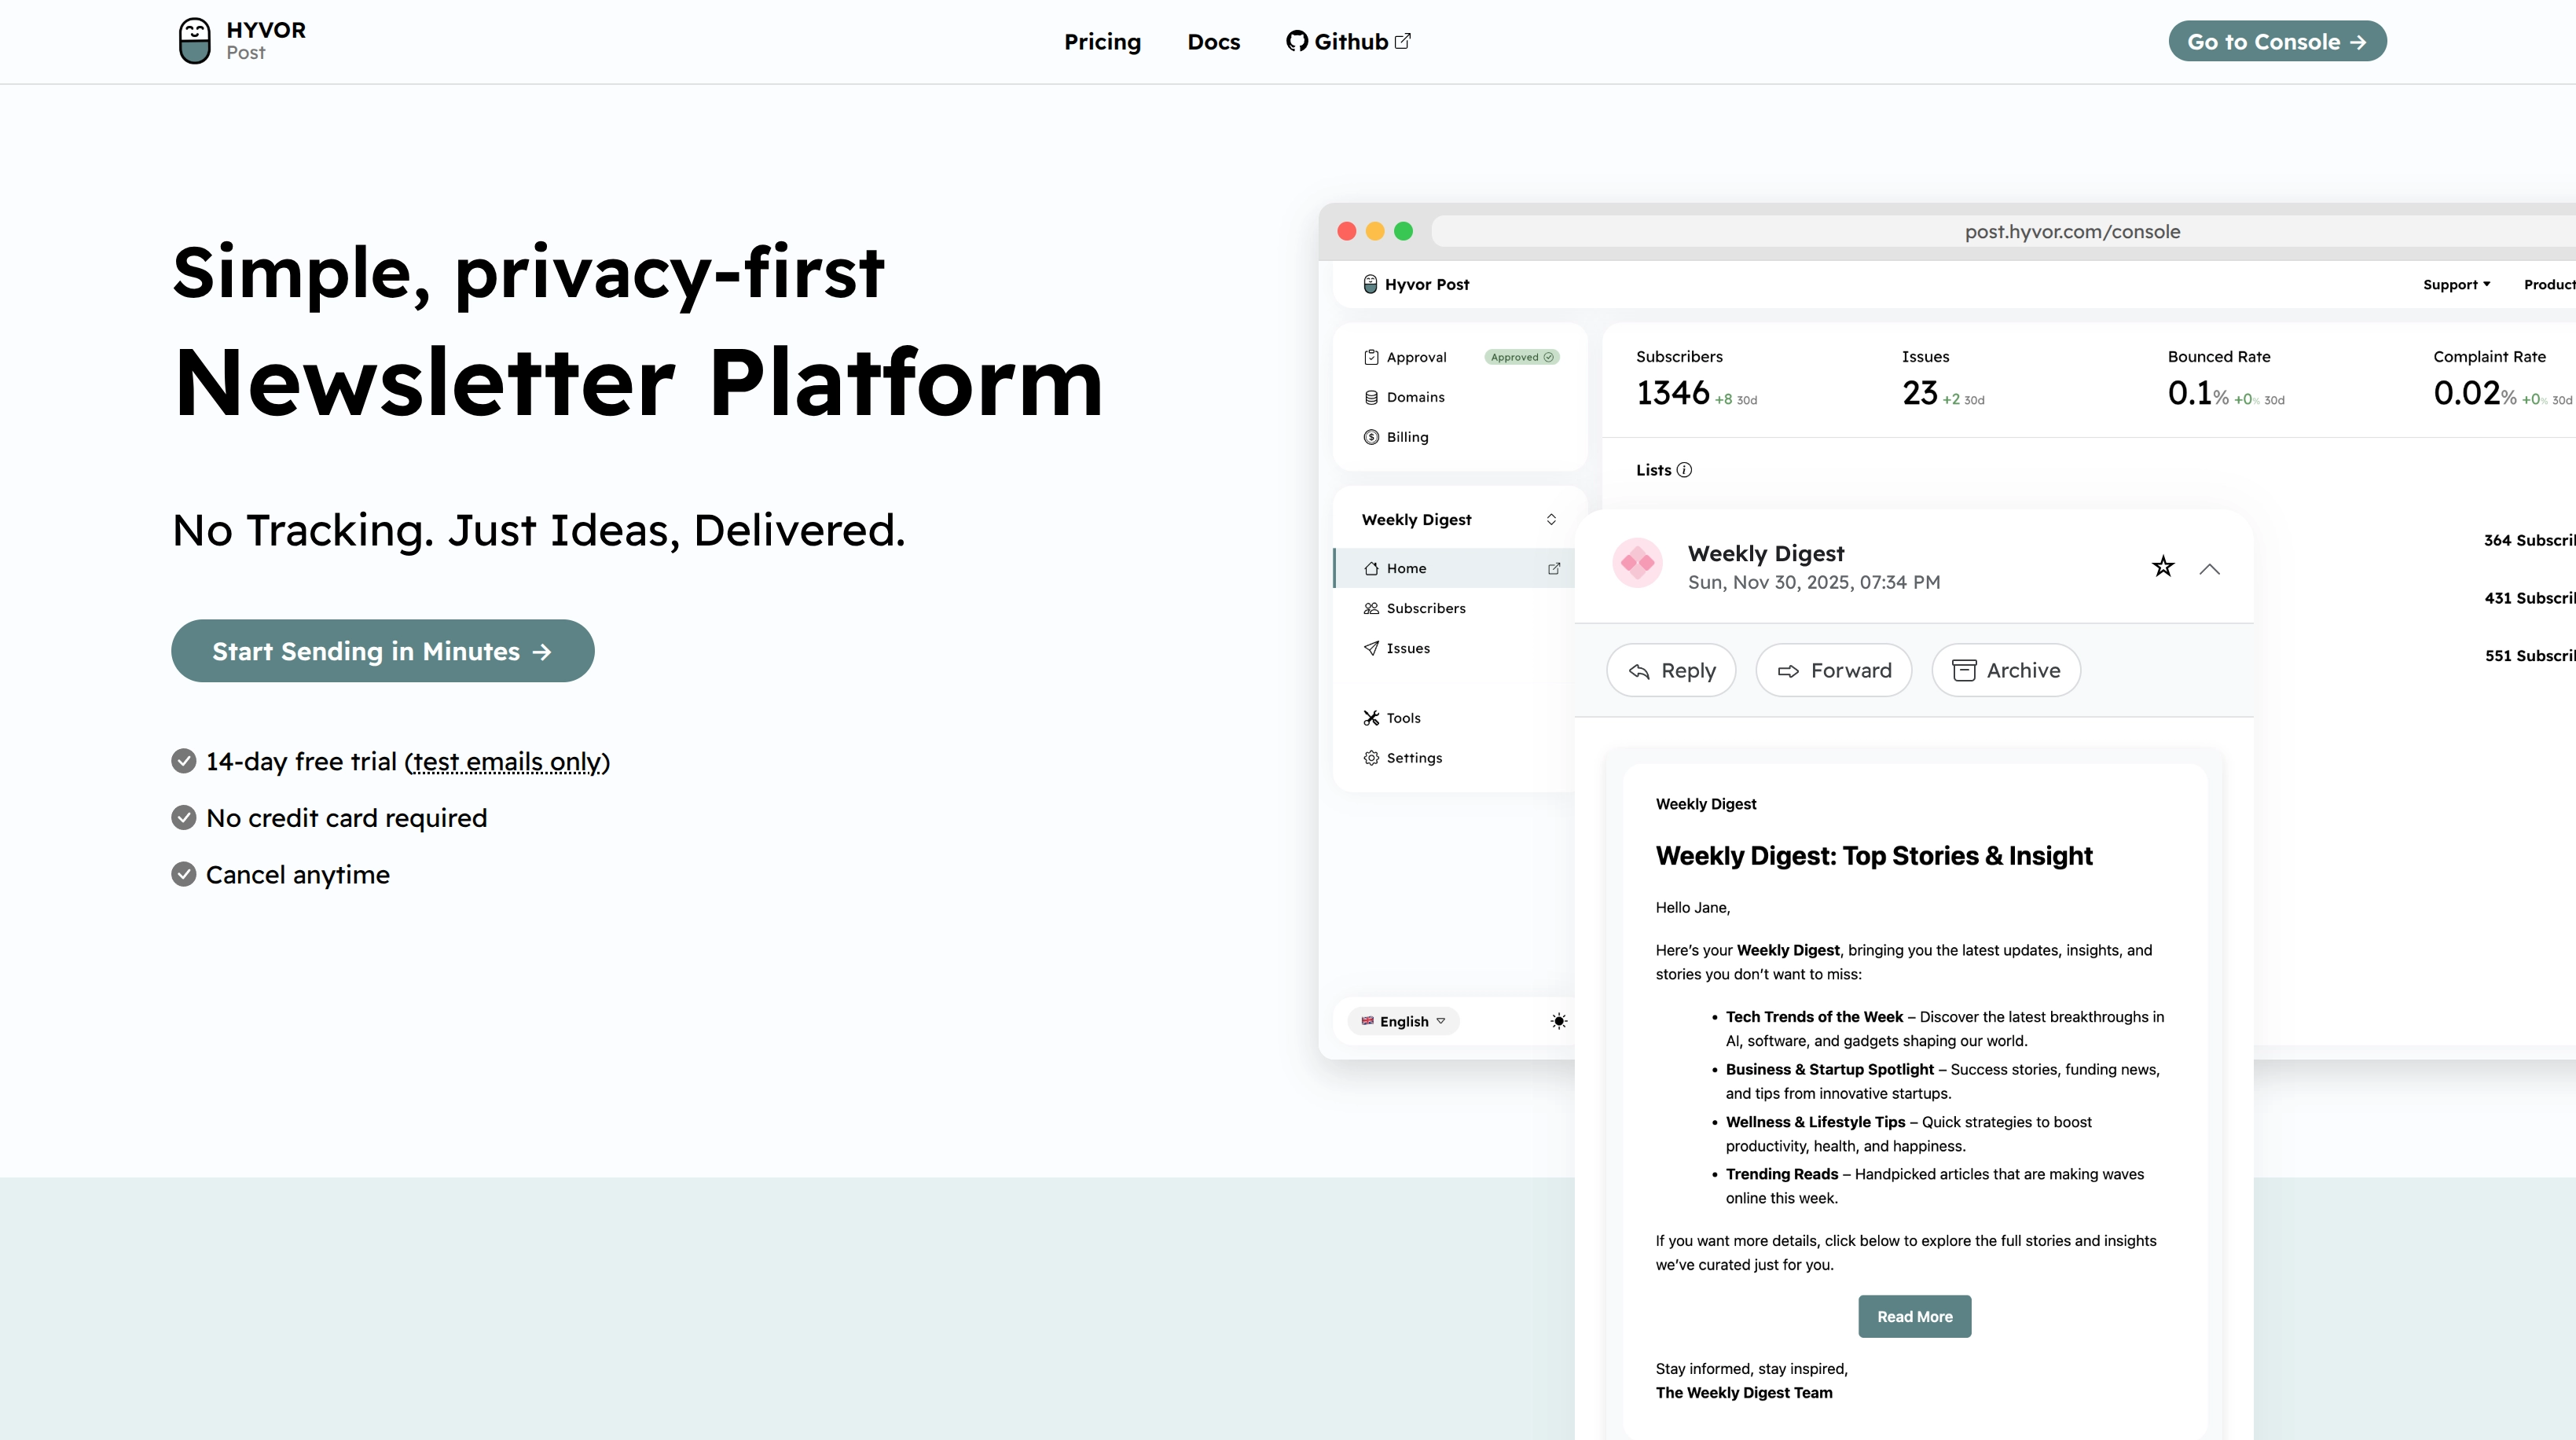Image resolution: width=2576 pixels, height=1440 pixels.
Task: Click the Hyvor Post logo icon
Action: 194,41
